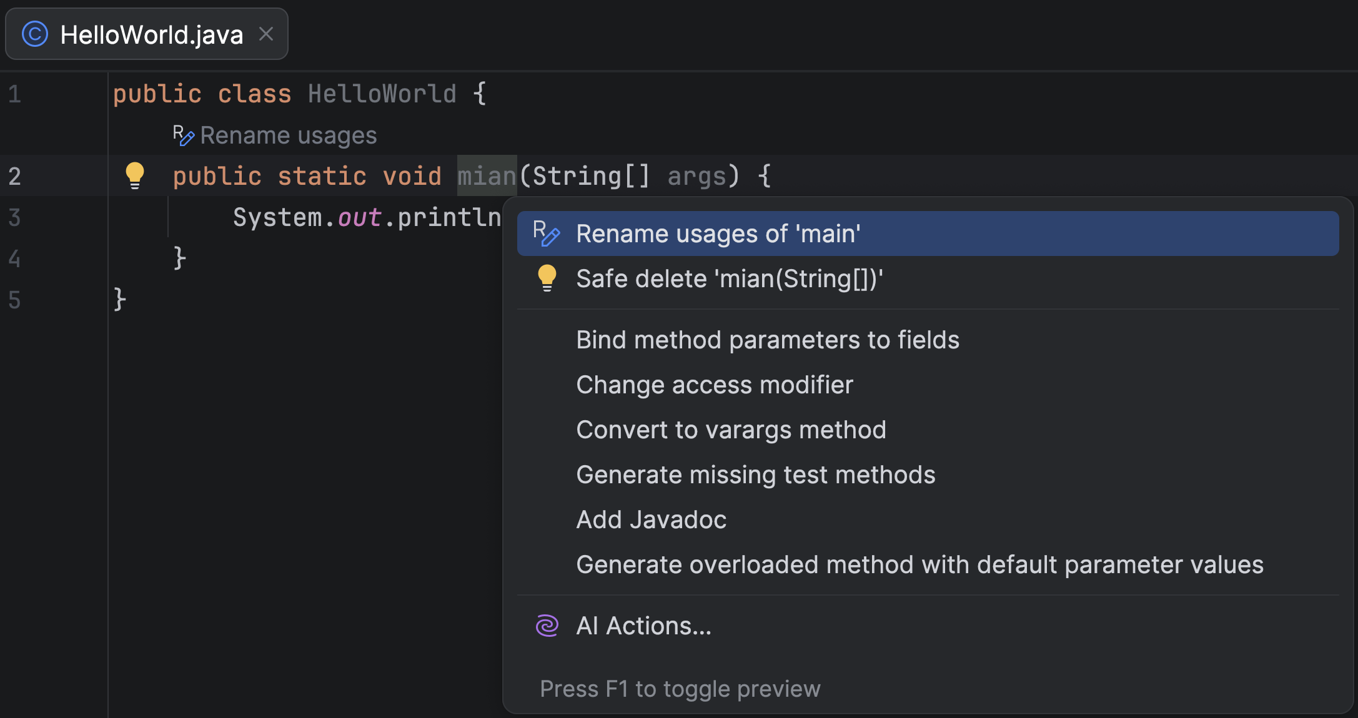This screenshot has height=718, width=1358.
Task: Choose Change access modifier action
Action: (x=714, y=385)
